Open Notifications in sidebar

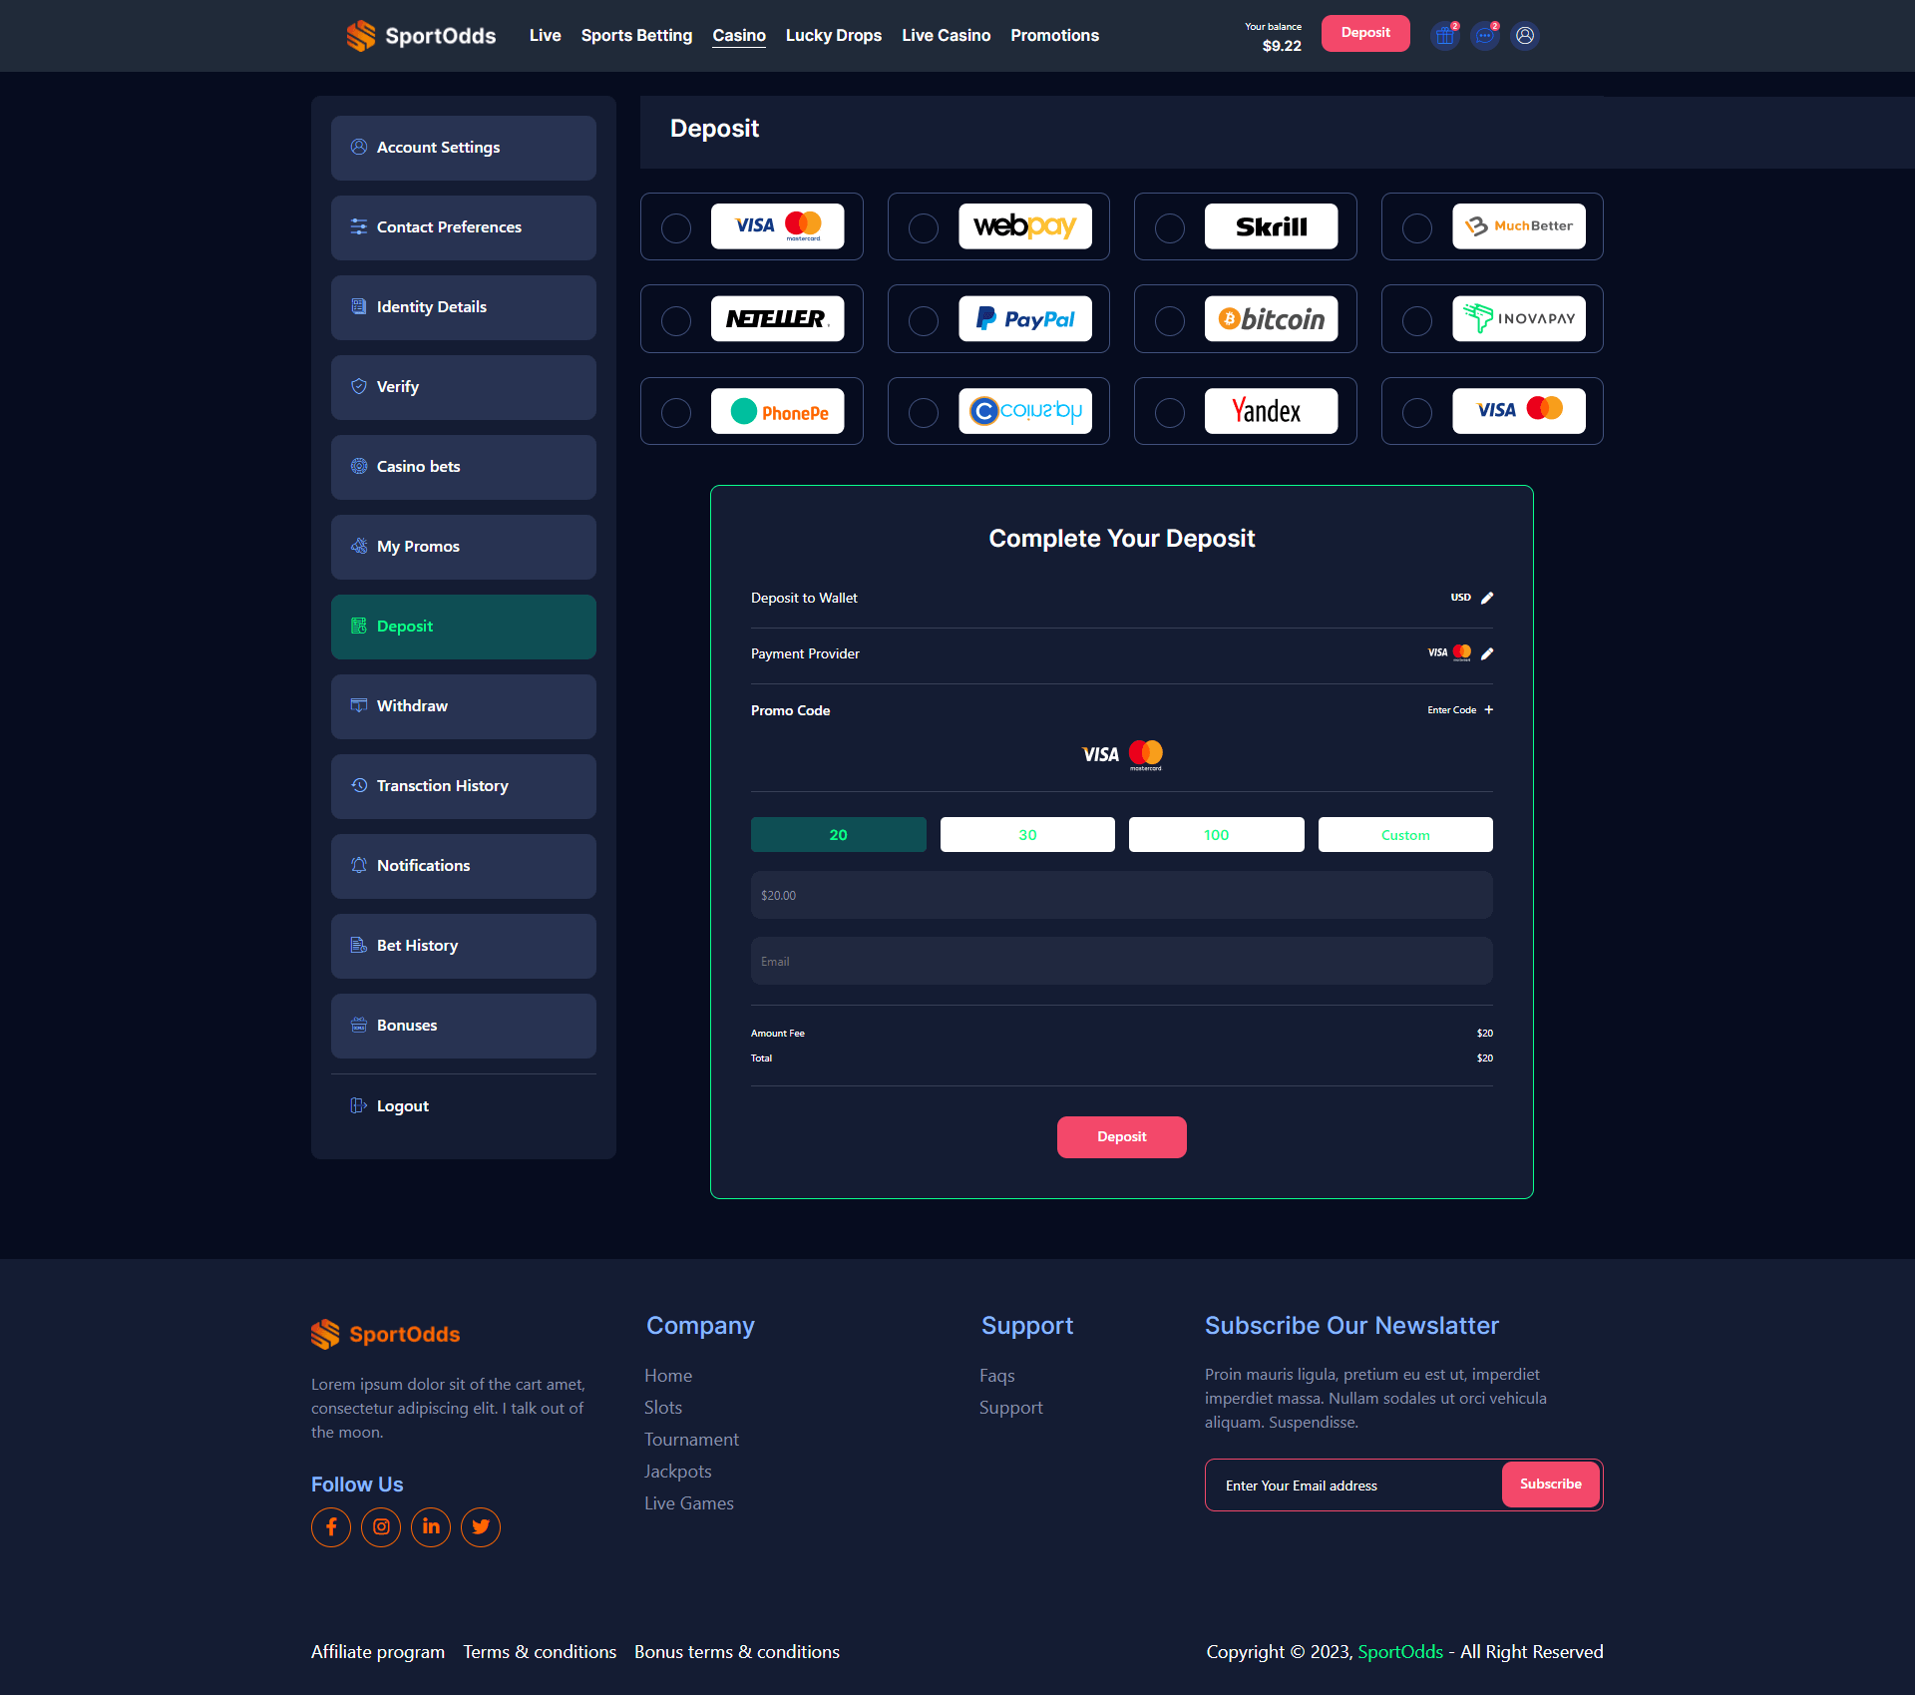pos(464,866)
